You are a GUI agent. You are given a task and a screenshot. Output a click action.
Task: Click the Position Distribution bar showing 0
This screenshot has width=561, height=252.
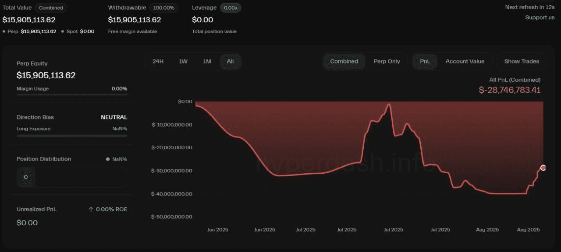(x=72, y=177)
